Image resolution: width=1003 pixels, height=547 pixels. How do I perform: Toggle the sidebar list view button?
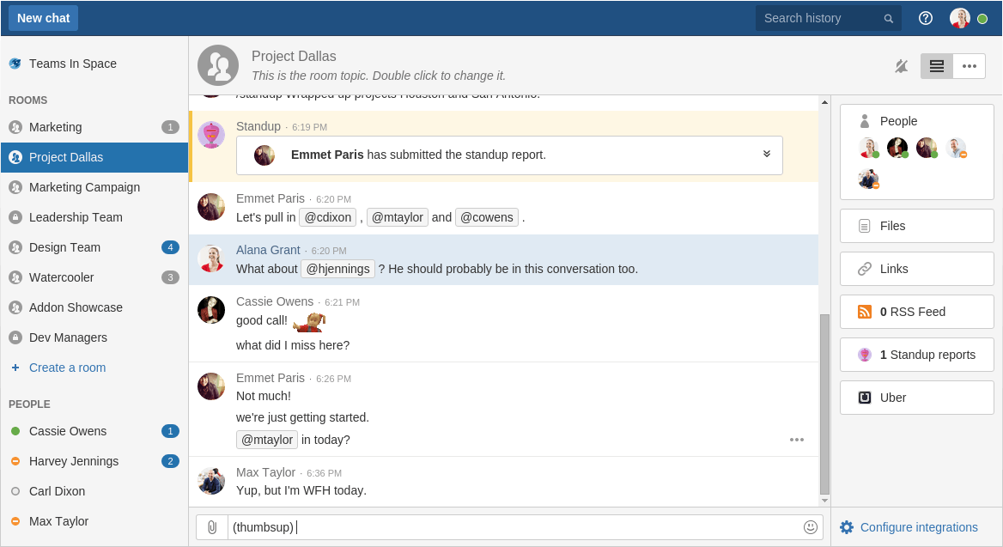point(937,66)
